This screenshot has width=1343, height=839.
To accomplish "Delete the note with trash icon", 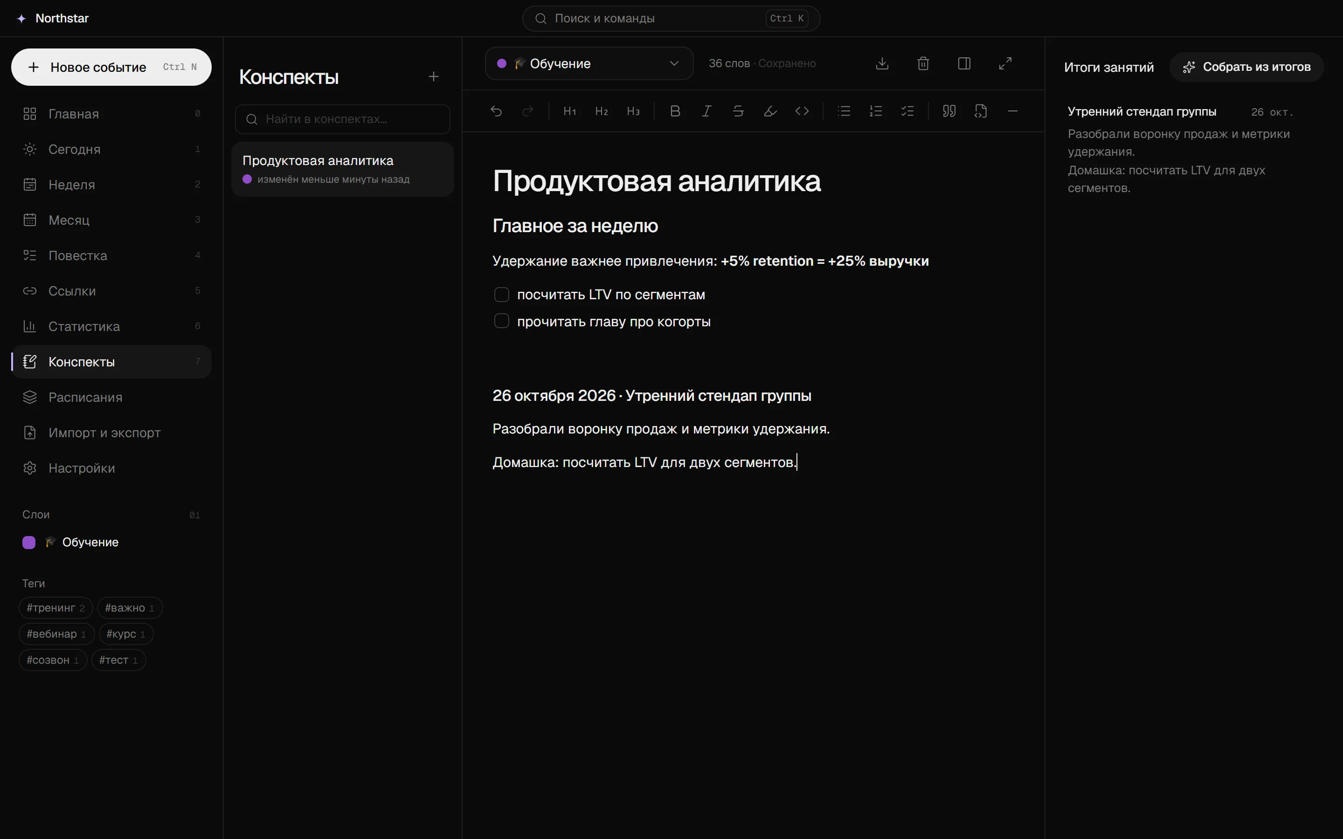I will 923,63.
